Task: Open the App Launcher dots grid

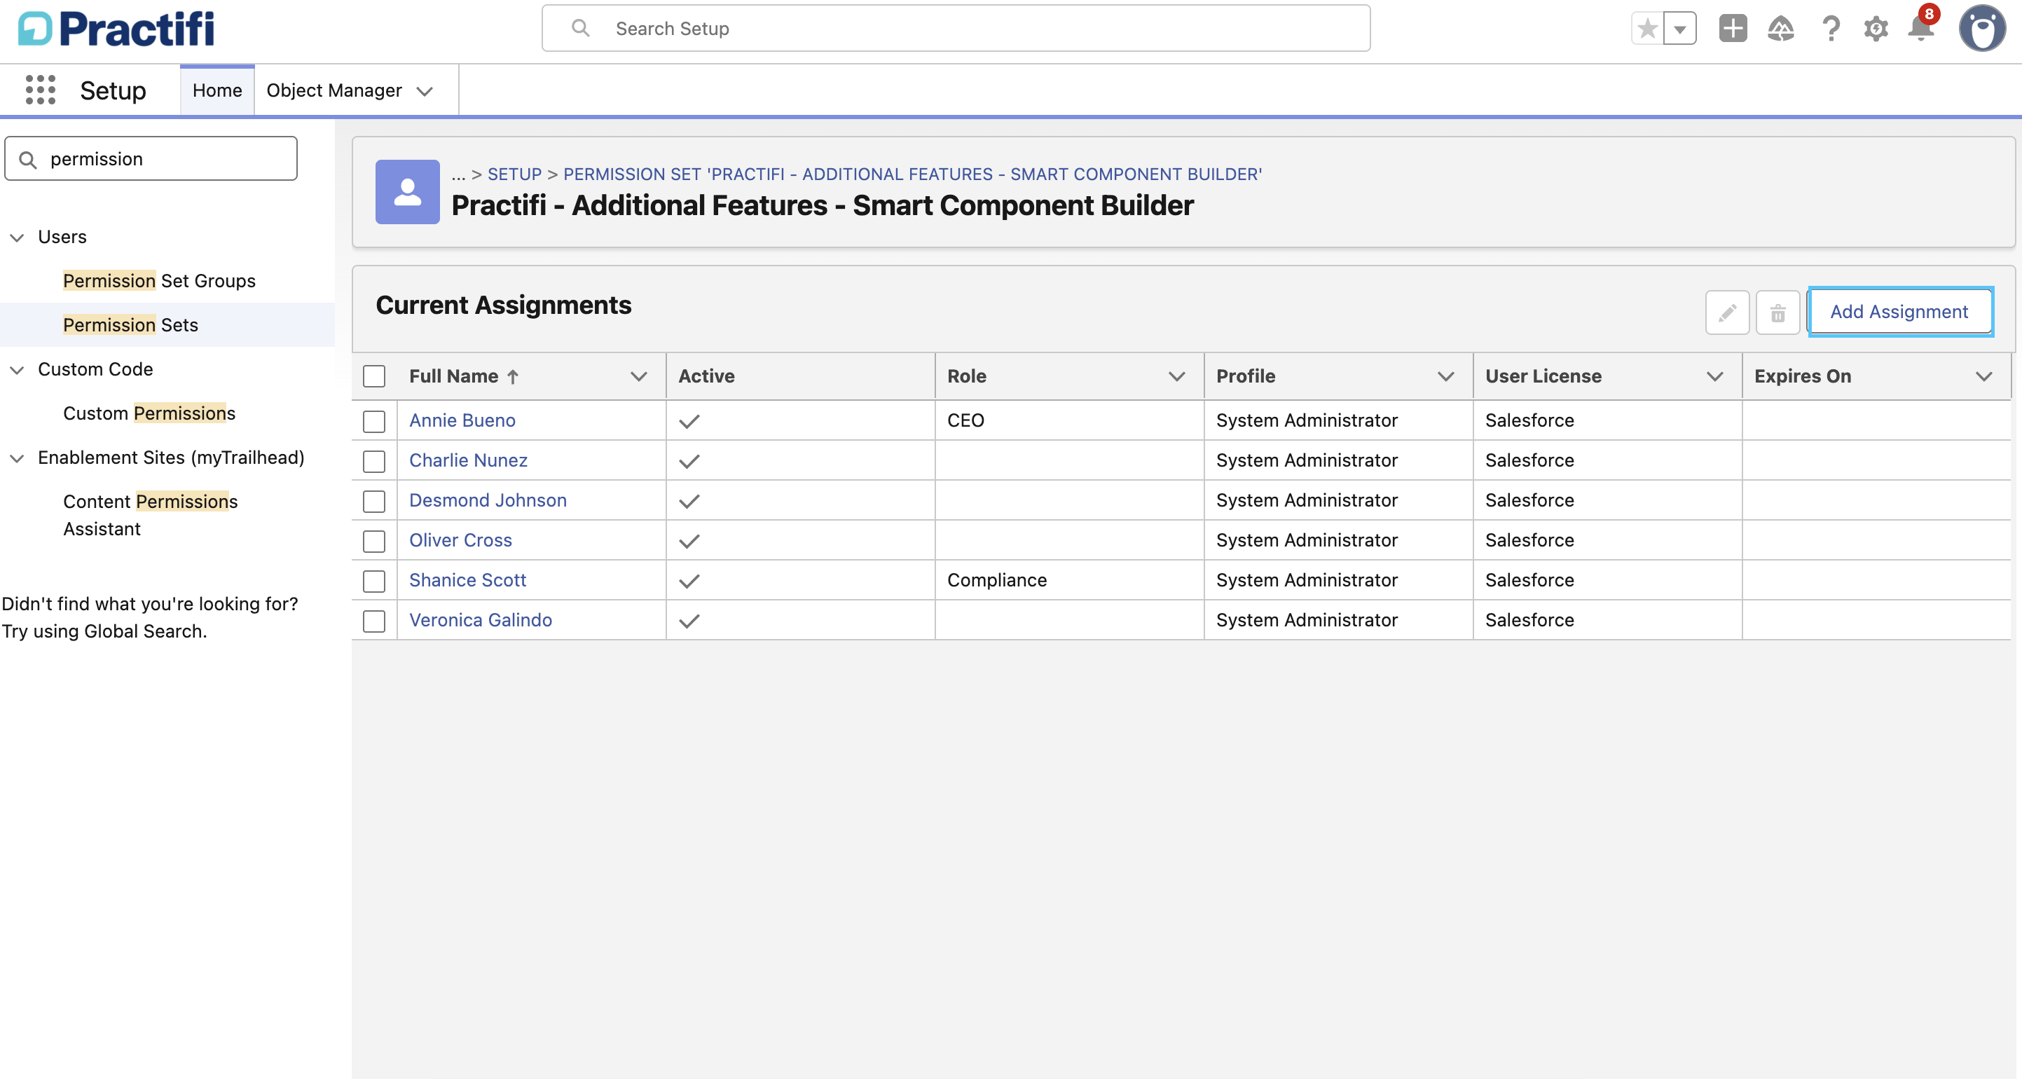Action: [40, 90]
